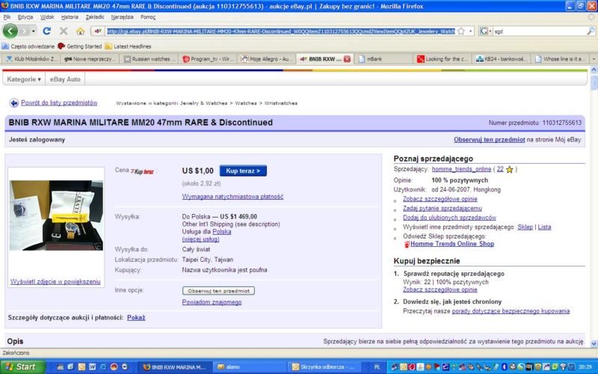Open the Pomoc menu
Viewport: 598px width, 374px height.
[148, 17]
